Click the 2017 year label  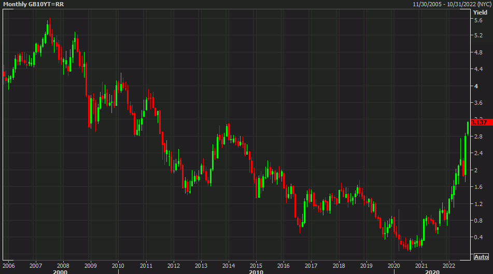coord(311,266)
